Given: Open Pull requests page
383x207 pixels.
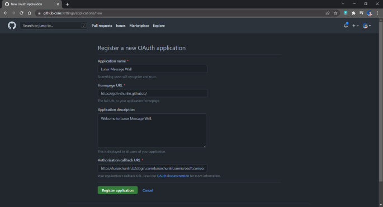Looking at the screenshot, I should click(102, 26).
